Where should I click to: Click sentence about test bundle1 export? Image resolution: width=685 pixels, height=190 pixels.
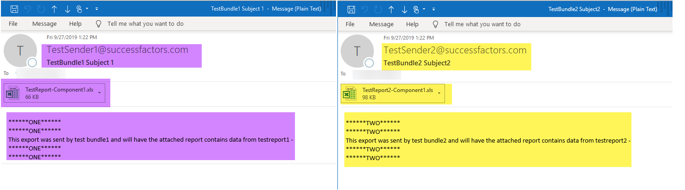click(151, 139)
